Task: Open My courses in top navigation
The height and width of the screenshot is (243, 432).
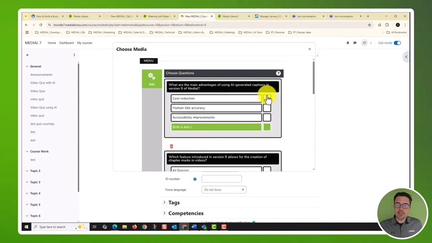Action: tap(84, 43)
